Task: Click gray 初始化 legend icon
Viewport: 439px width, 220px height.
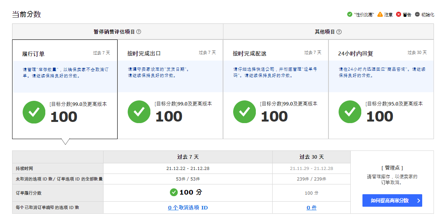Action: pos(417,14)
